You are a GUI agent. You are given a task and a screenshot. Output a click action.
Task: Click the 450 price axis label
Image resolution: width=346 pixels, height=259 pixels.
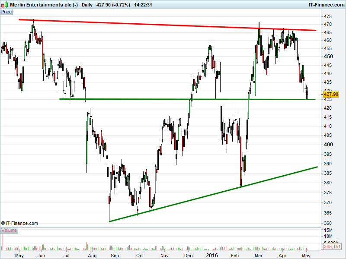click(328, 57)
